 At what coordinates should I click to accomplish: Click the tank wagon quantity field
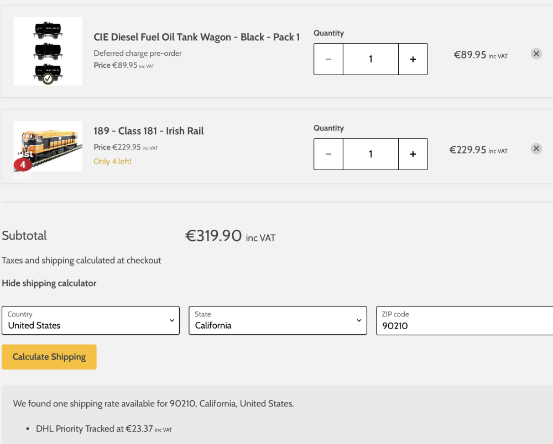point(371,59)
